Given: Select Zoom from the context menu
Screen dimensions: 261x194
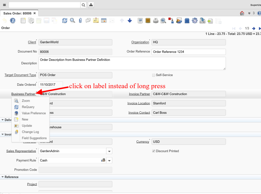Looking at the screenshot, I should [x=26, y=101].
